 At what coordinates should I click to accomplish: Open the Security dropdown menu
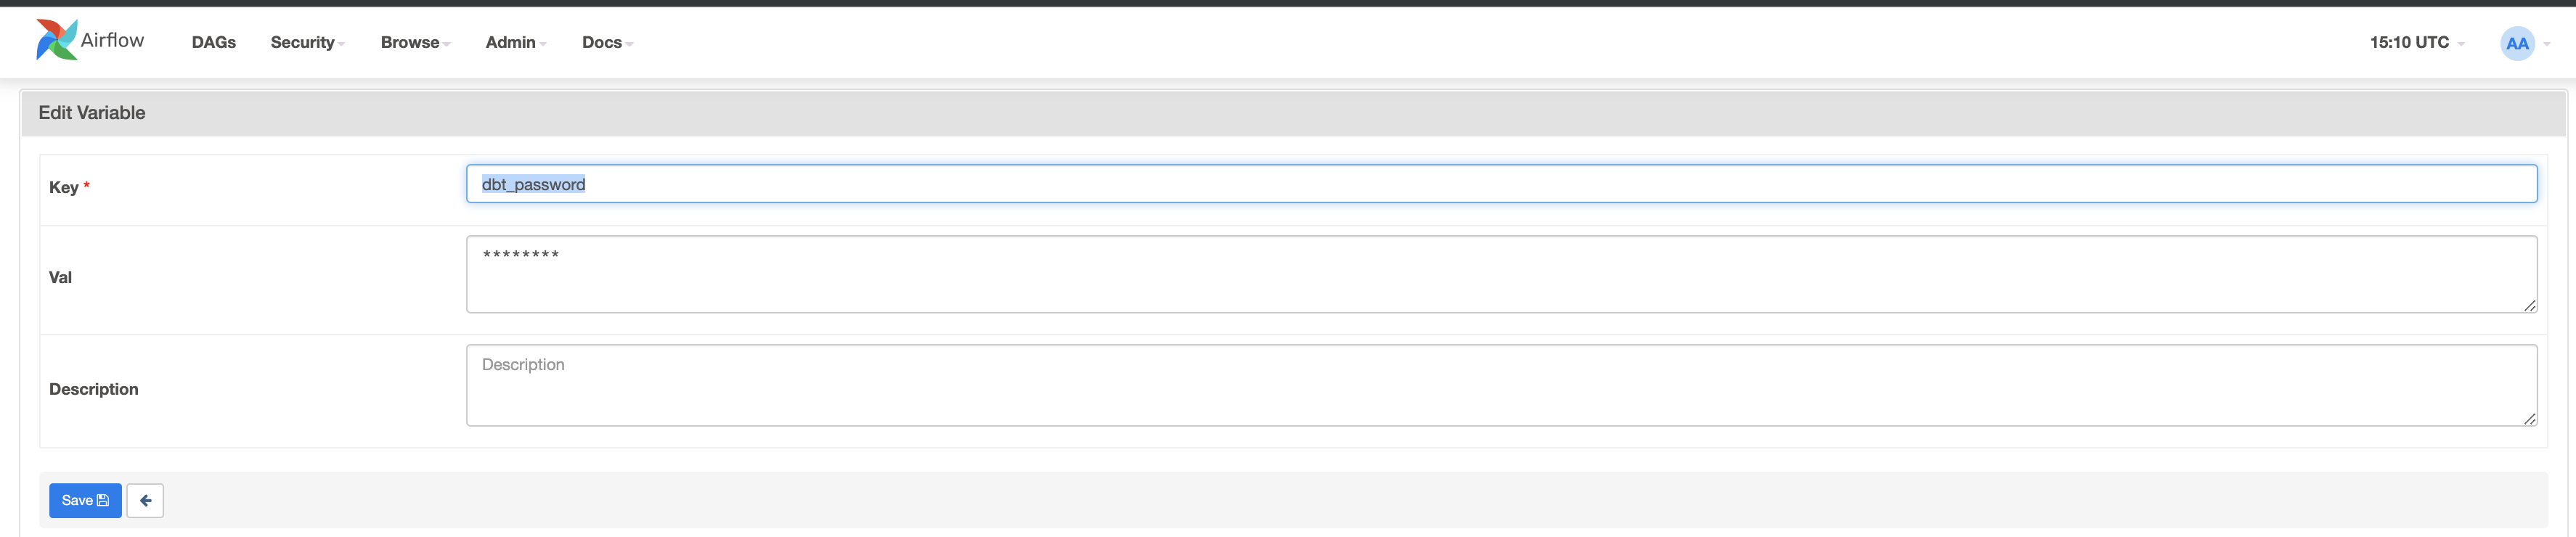[307, 42]
